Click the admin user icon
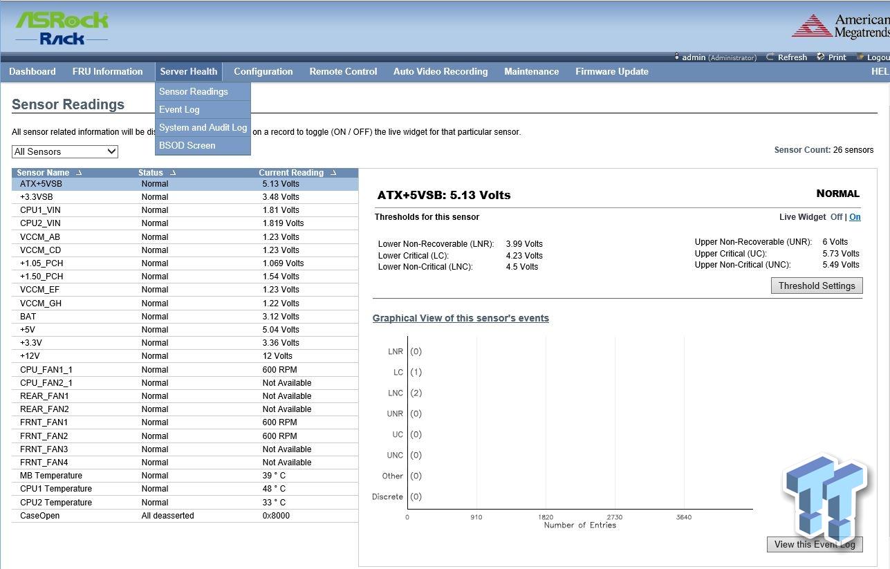This screenshot has height=569, width=890. click(677, 57)
